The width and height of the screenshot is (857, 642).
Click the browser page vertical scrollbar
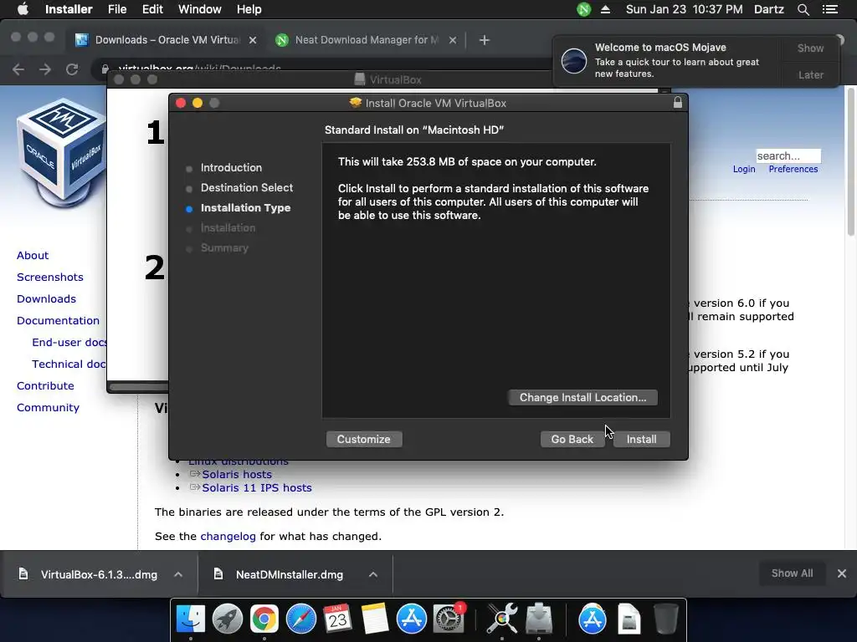click(850, 164)
